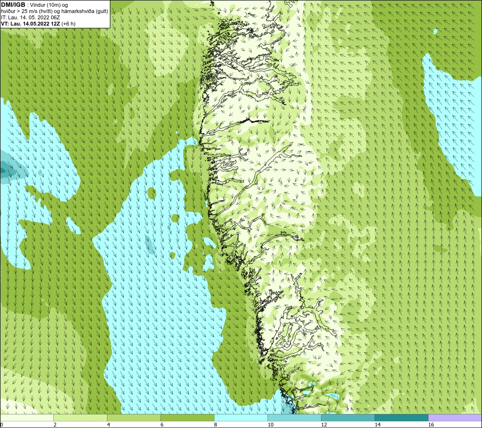
Task: Click the 2–4 m/s light green legend swatch
Action: point(80,417)
